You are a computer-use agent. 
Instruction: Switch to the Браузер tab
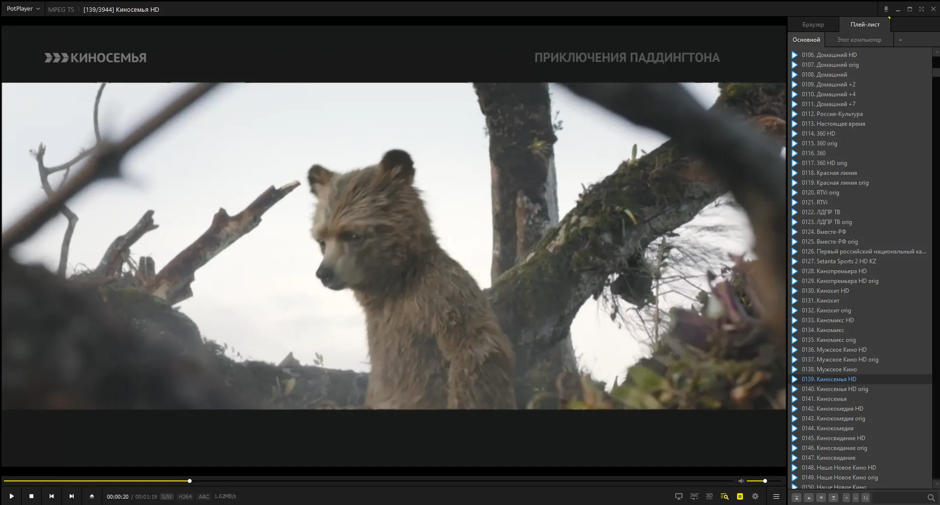(x=813, y=25)
